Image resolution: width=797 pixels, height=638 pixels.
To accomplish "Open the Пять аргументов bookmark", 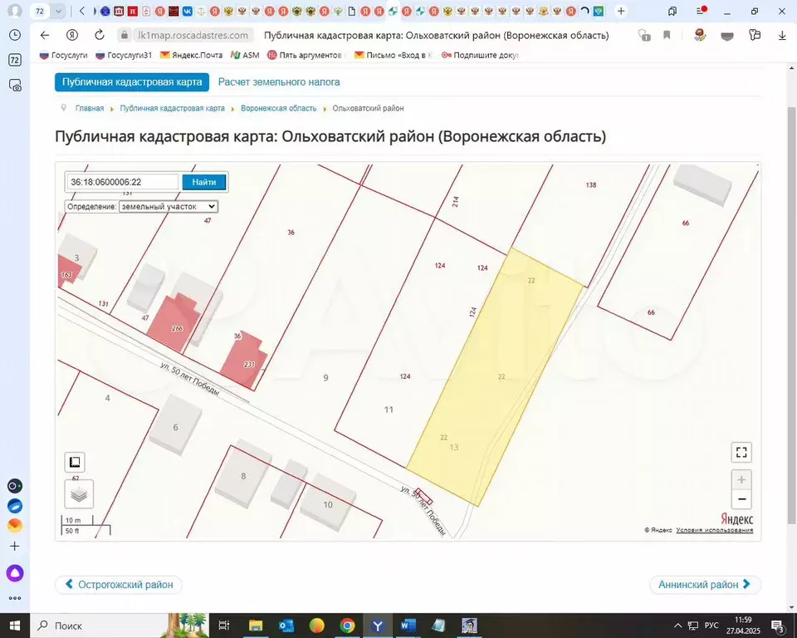I will [x=305, y=55].
